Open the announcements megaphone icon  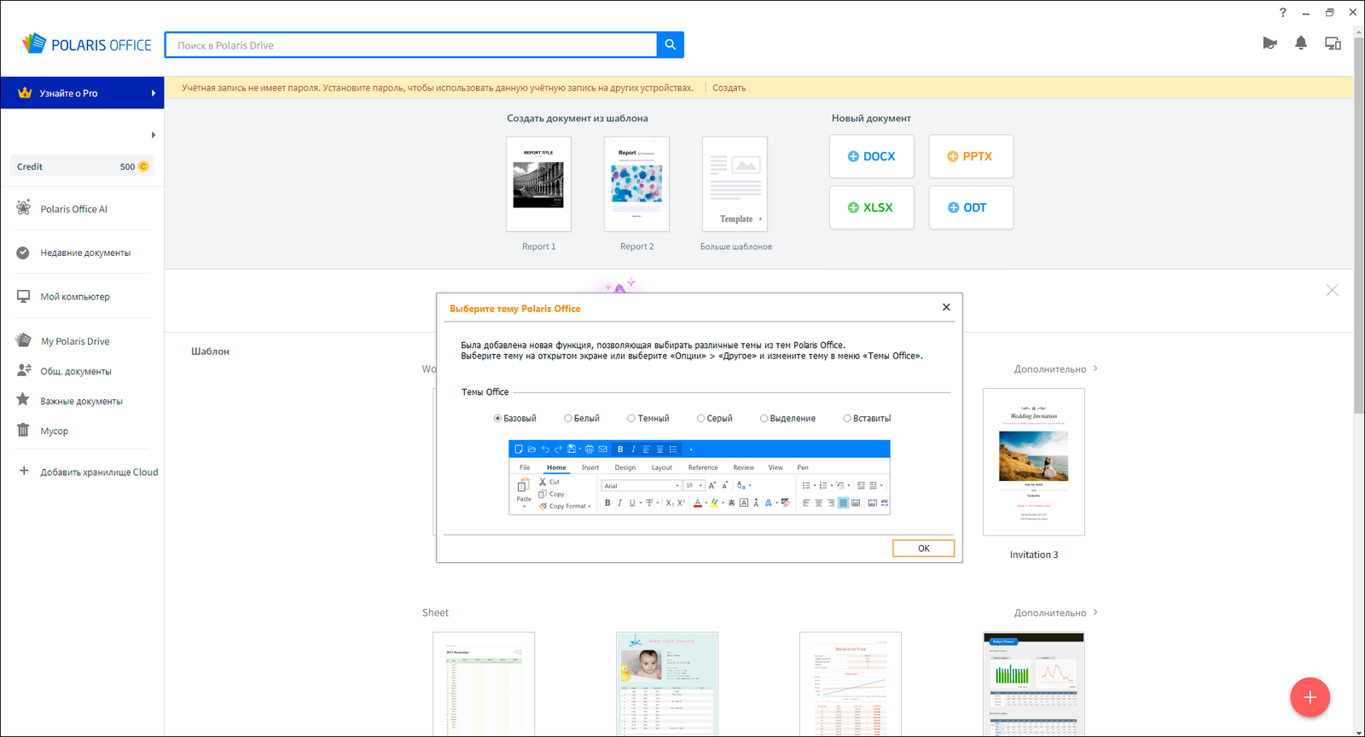pos(1270,43)
